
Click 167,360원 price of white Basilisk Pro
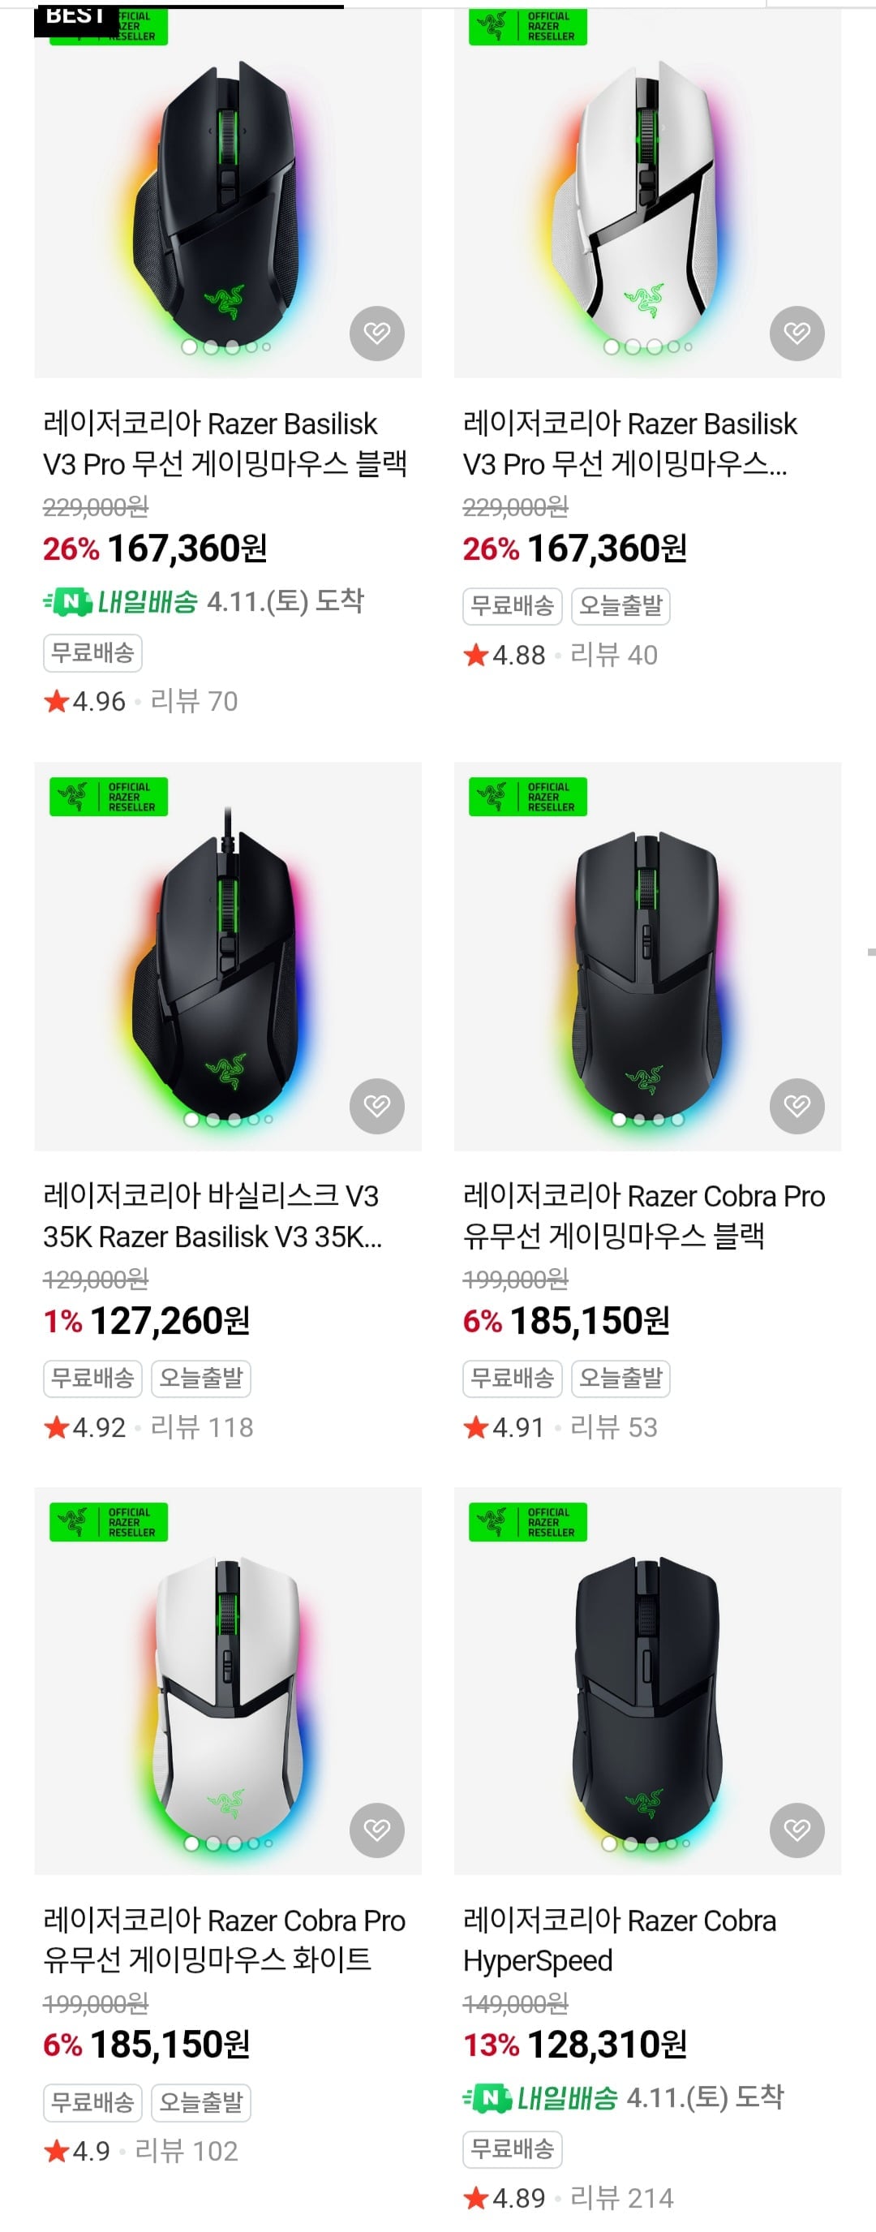point(607,548)
